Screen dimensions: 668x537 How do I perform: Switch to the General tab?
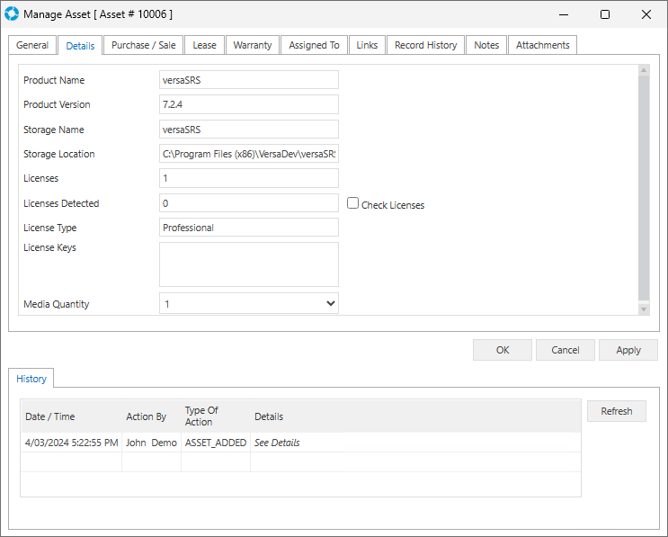coord(32,45)
